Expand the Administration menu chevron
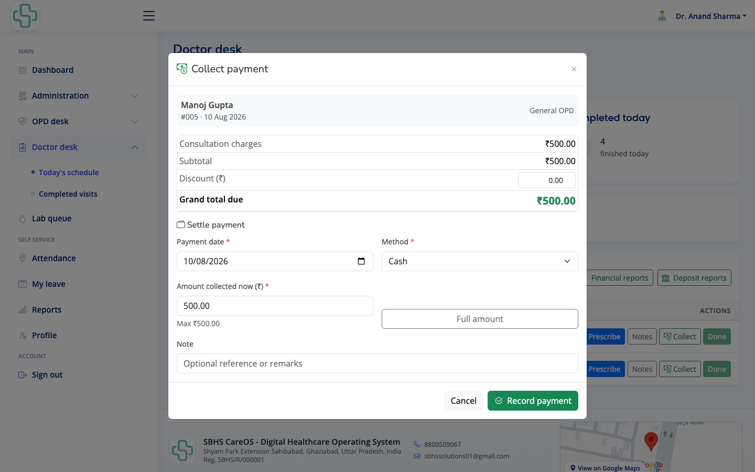755x472 pixels. pos(135,96)
